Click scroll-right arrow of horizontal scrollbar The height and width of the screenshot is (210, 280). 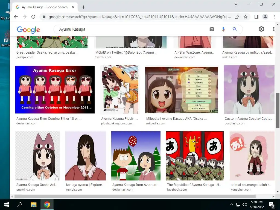pyautogui.click(x=273, y=196)
